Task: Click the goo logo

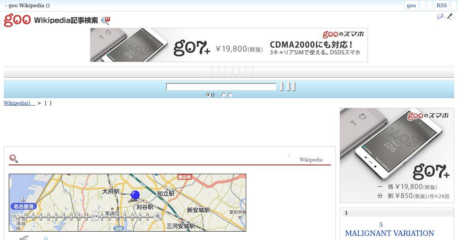Action: pos(17,20)
